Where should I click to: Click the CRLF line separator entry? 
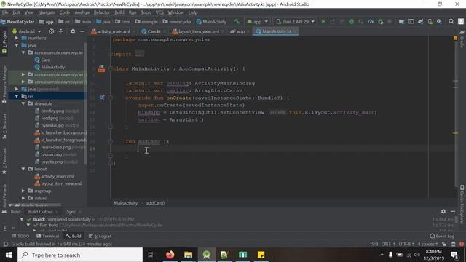point(388,244)
